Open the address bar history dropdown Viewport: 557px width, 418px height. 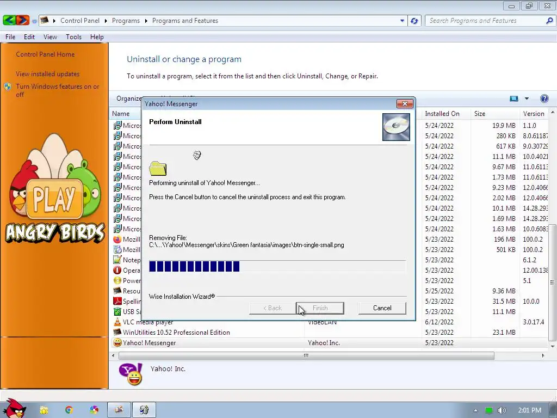[x=402, y=21]
